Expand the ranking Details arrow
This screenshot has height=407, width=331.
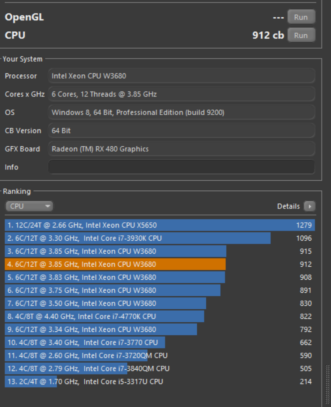click(309, 206)
